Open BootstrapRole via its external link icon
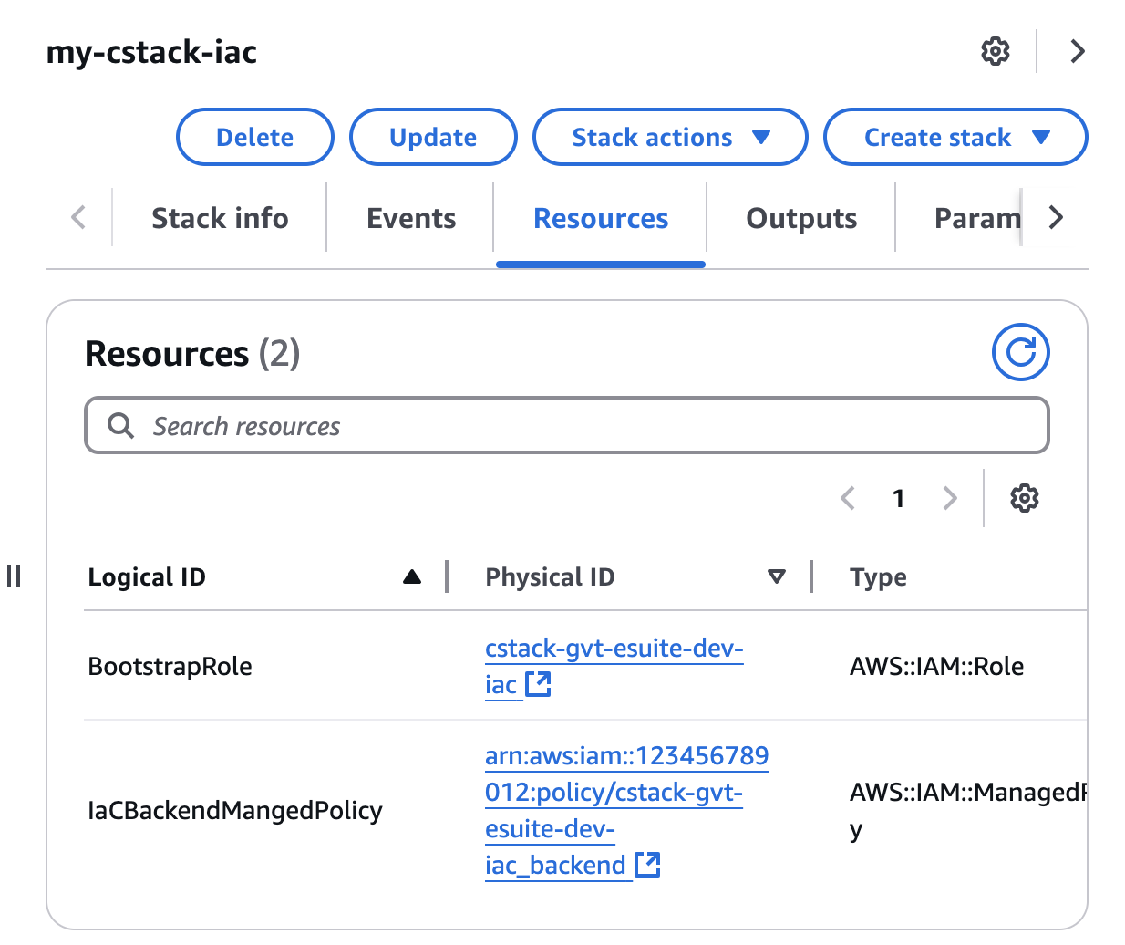The width and height of the screenshot is (1125, 945). (x=540, y=685)
